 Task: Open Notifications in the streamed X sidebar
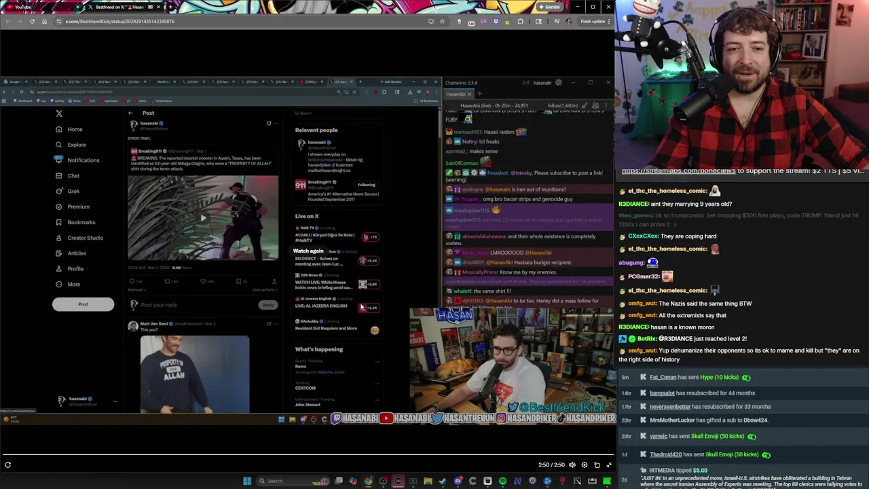pyautogui.click(x=77, y=160)
